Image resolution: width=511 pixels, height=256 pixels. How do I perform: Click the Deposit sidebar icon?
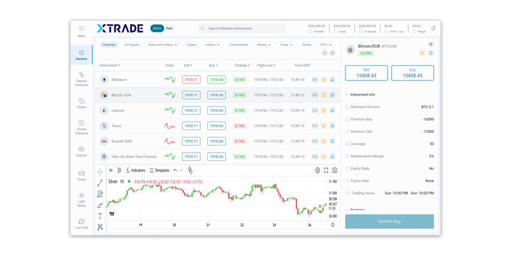click(81, 151)
